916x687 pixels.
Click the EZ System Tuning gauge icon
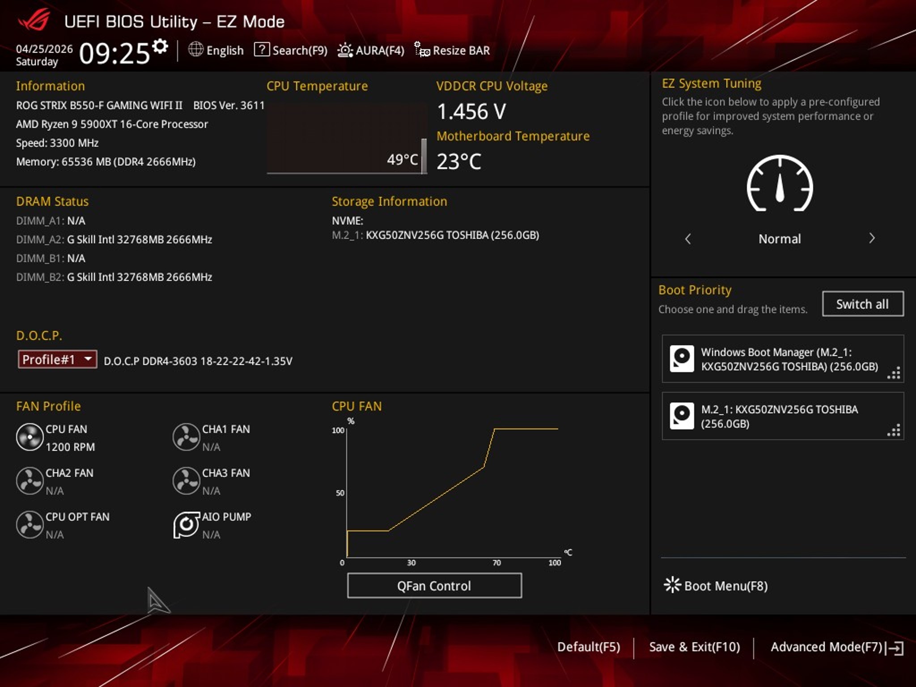click(780, 183)
